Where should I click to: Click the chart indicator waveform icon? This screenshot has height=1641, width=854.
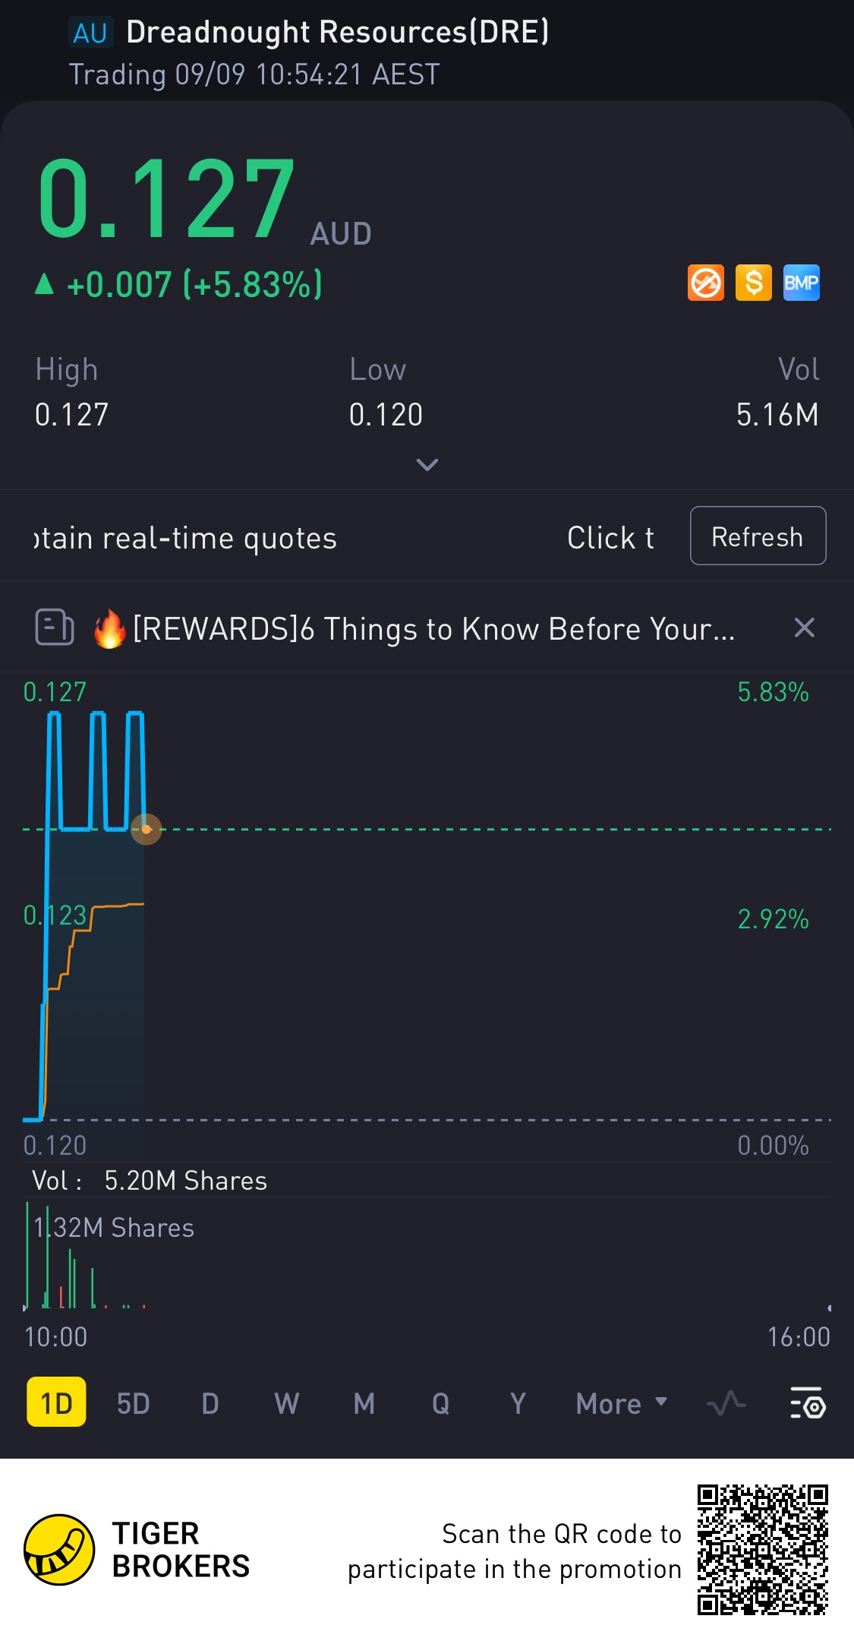coord(726,1403)
